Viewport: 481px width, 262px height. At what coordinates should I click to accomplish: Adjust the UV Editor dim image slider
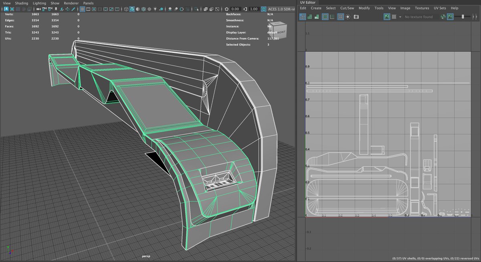pyautogui.click(x=463, y=17)
